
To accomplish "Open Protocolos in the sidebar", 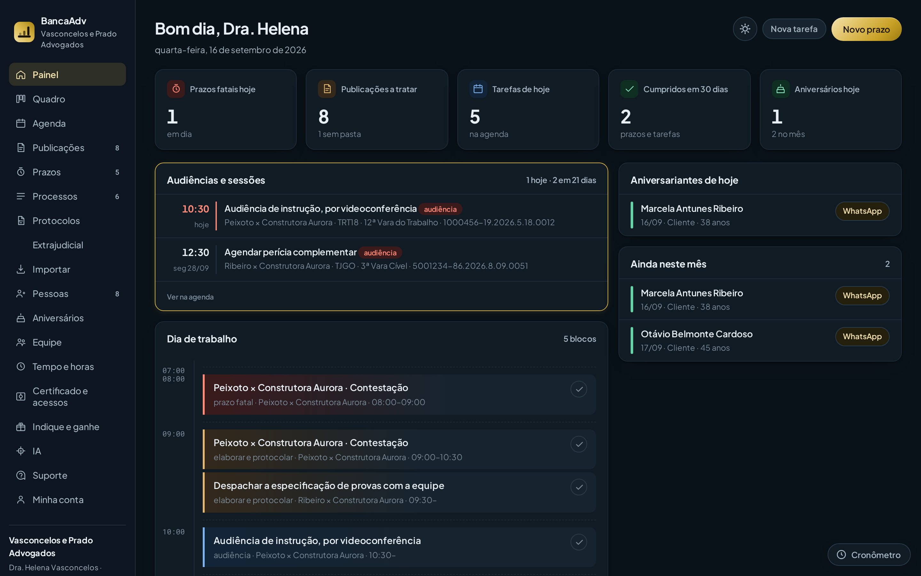I will pyautogui.click(x=67, y=220).
